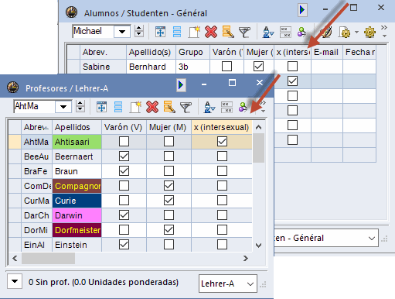Viewport: 395px width, 299px height.
Task: Click the field editing pencil icon in Alumnos toolbar
Action: [x=228, y=32]
